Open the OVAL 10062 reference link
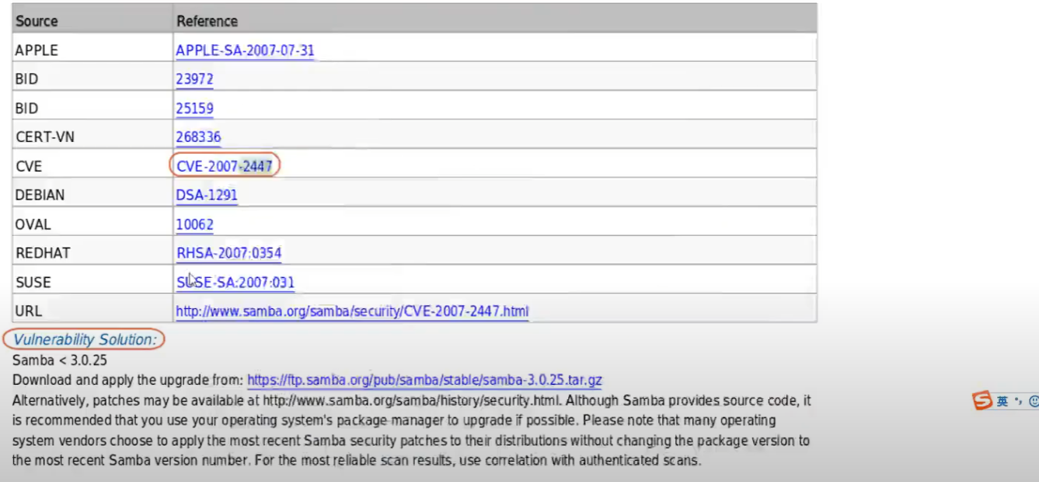1039x482 pixels. [x=194, y=224]
